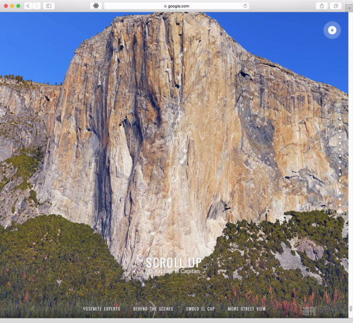Focus the google.com address field
Viewport: 353px width, 323px height.
tap(176, 6)
